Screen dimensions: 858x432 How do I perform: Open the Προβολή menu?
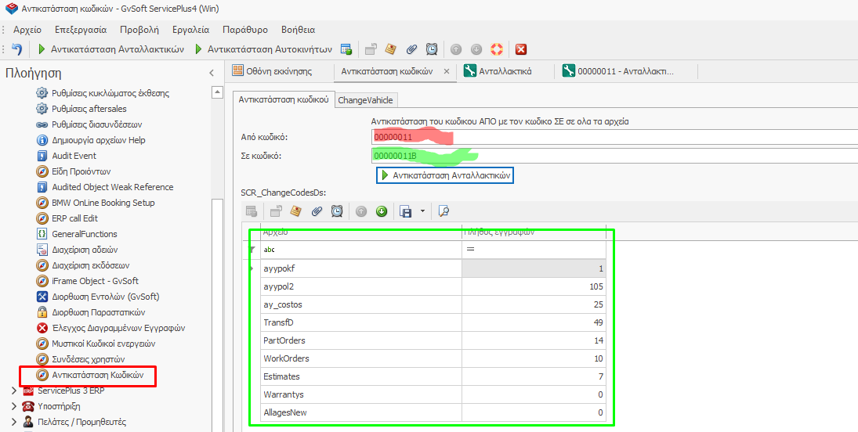point(139,30)
